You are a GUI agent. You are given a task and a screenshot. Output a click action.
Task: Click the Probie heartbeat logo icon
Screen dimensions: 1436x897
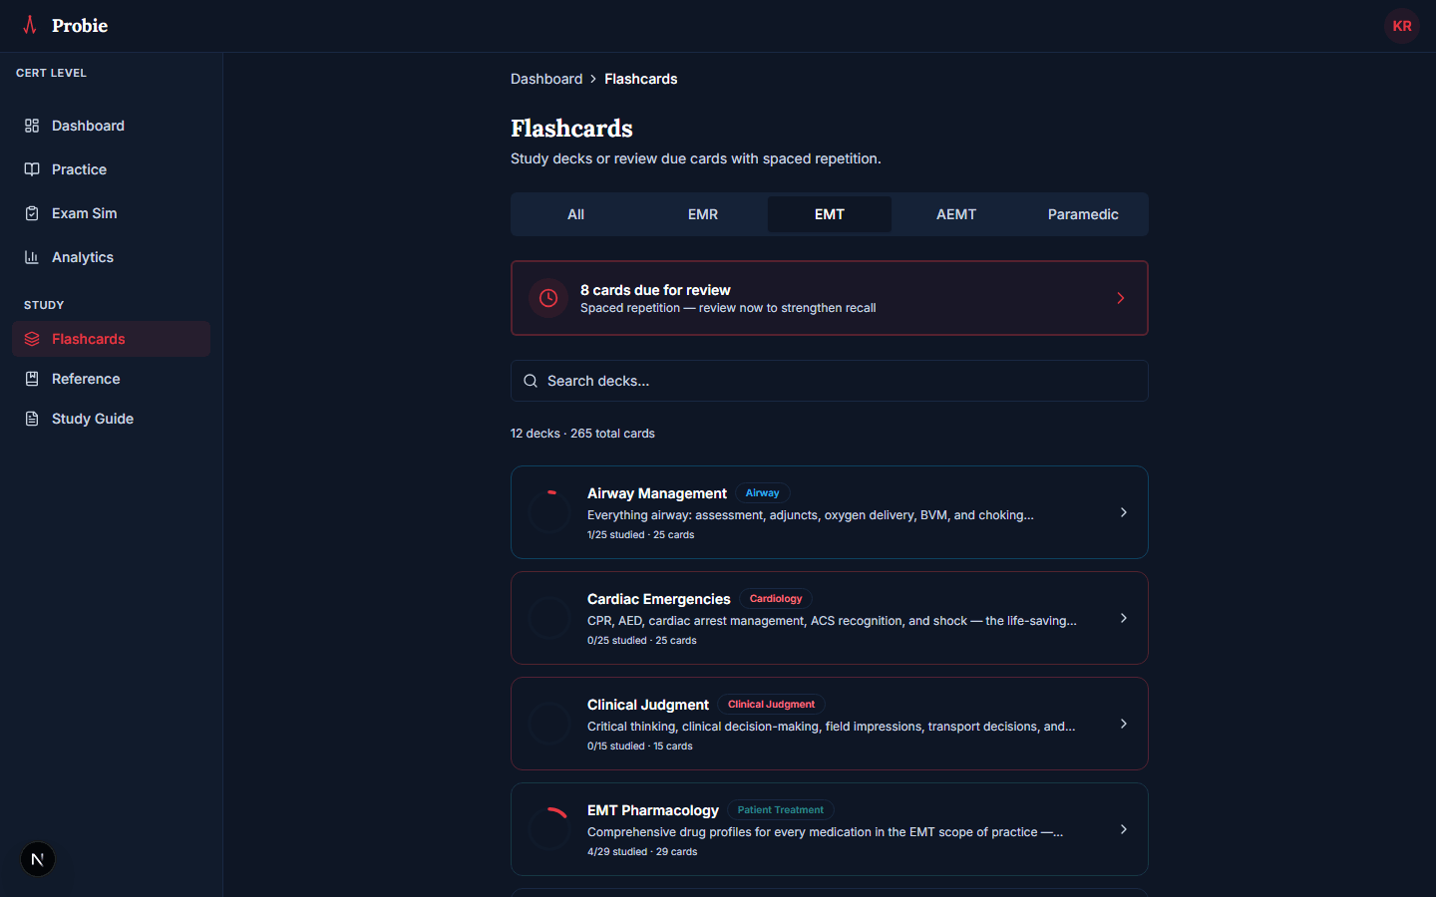point(30,25)
